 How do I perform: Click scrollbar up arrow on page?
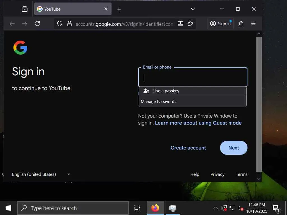[259, 34]
